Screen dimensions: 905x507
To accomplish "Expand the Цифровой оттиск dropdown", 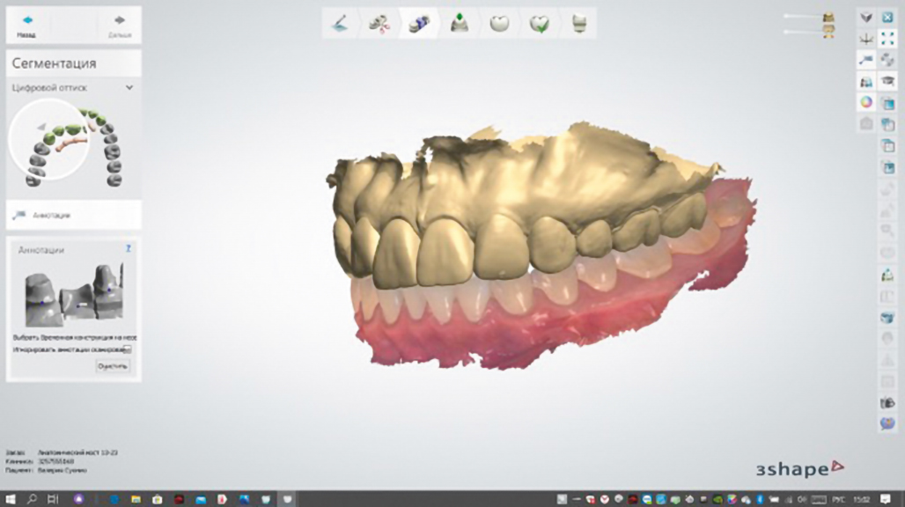I will click(x=129, y=88).
